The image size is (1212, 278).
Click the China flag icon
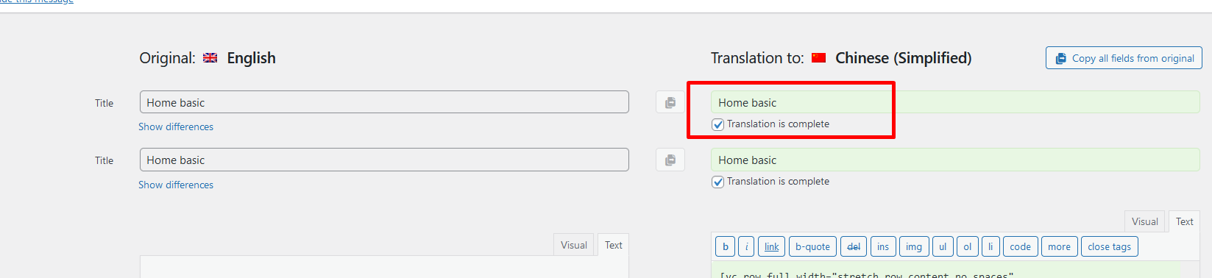pyautogui.click(x=818, y=58)
